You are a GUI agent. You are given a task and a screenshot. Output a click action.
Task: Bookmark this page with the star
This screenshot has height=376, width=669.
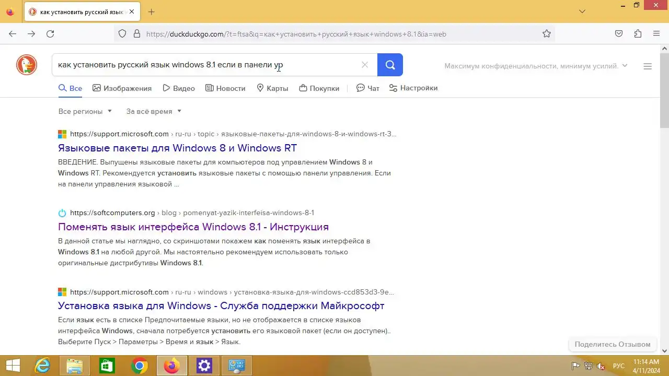(x=547, y=34)
